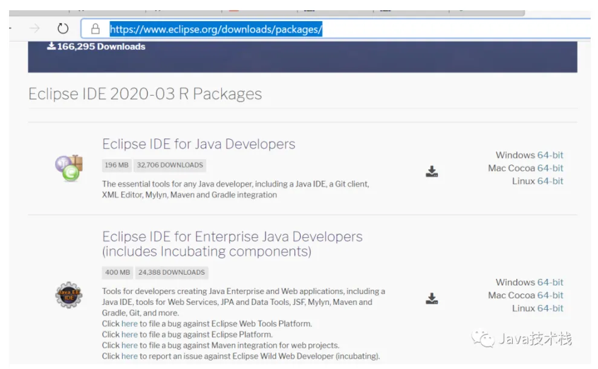Viewport: 598px width, 369px height.
Task: Open the Eclipse IDE for Java Developers title link
Action: [x=198, y=144]
